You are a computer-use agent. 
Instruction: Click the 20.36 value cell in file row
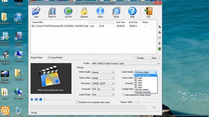coord(102,26)
